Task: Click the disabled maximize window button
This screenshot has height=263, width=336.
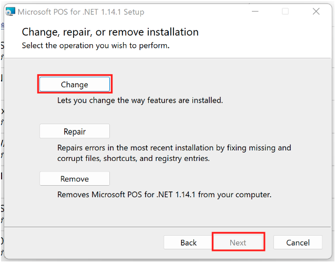Action: [x=285, y=12]
